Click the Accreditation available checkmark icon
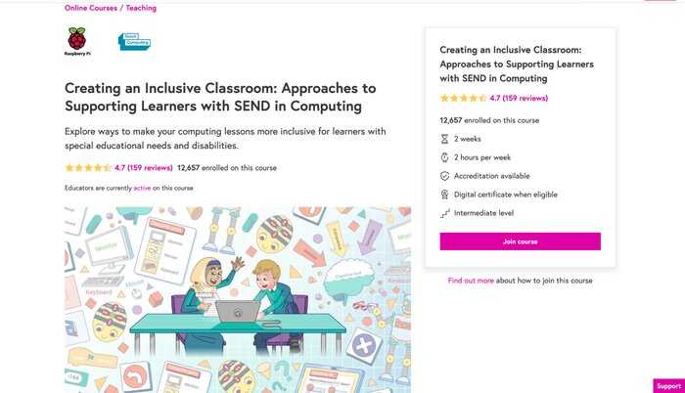This screenshot has height=393, width=685. 444,176
